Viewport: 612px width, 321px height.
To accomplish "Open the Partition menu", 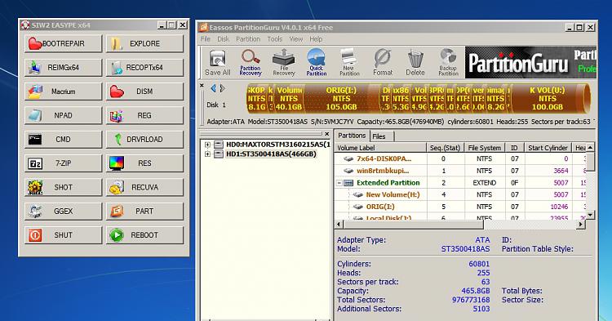I will coord(248,39).
